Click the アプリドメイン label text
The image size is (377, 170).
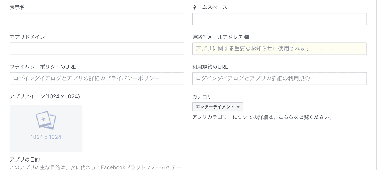click(27, 37)
